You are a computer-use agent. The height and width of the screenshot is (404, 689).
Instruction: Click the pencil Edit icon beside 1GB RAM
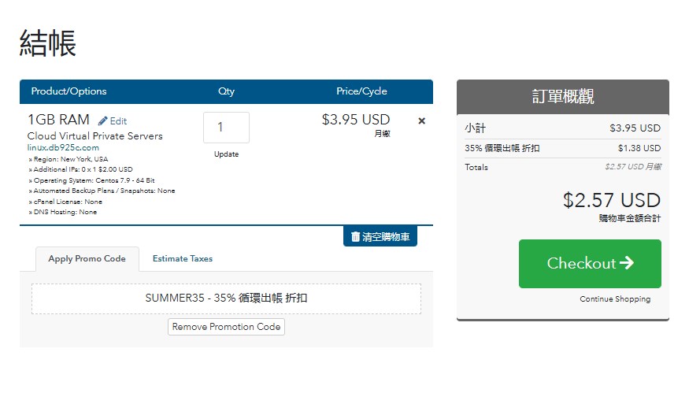click(x=103, y=121)
